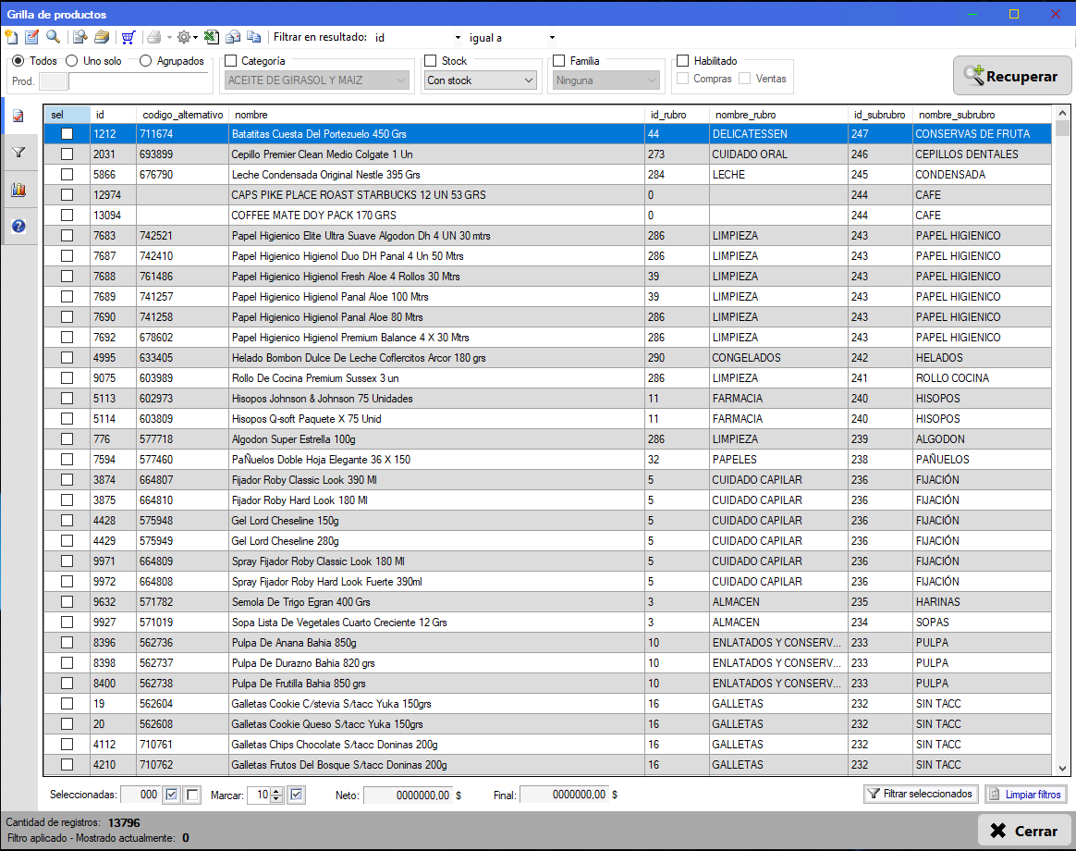
Task: Enable the Stock filter checkbox
Action: click(430, 61)
